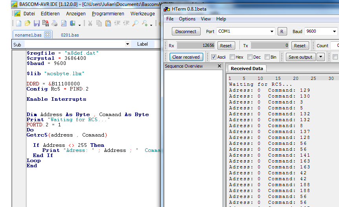
Task: Click the BASCOM menu bar app icon
Action: click(17, 13)
